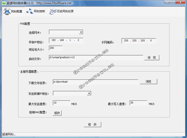Click the 修改 button for 拒绝MAC配置
The width and height of the screenshot is (187, 138).
(x=57, y=113)
